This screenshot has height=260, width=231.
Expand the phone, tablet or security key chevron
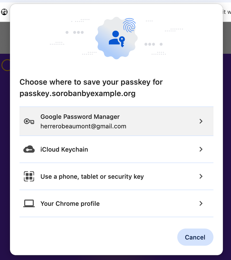coord(201,177)
